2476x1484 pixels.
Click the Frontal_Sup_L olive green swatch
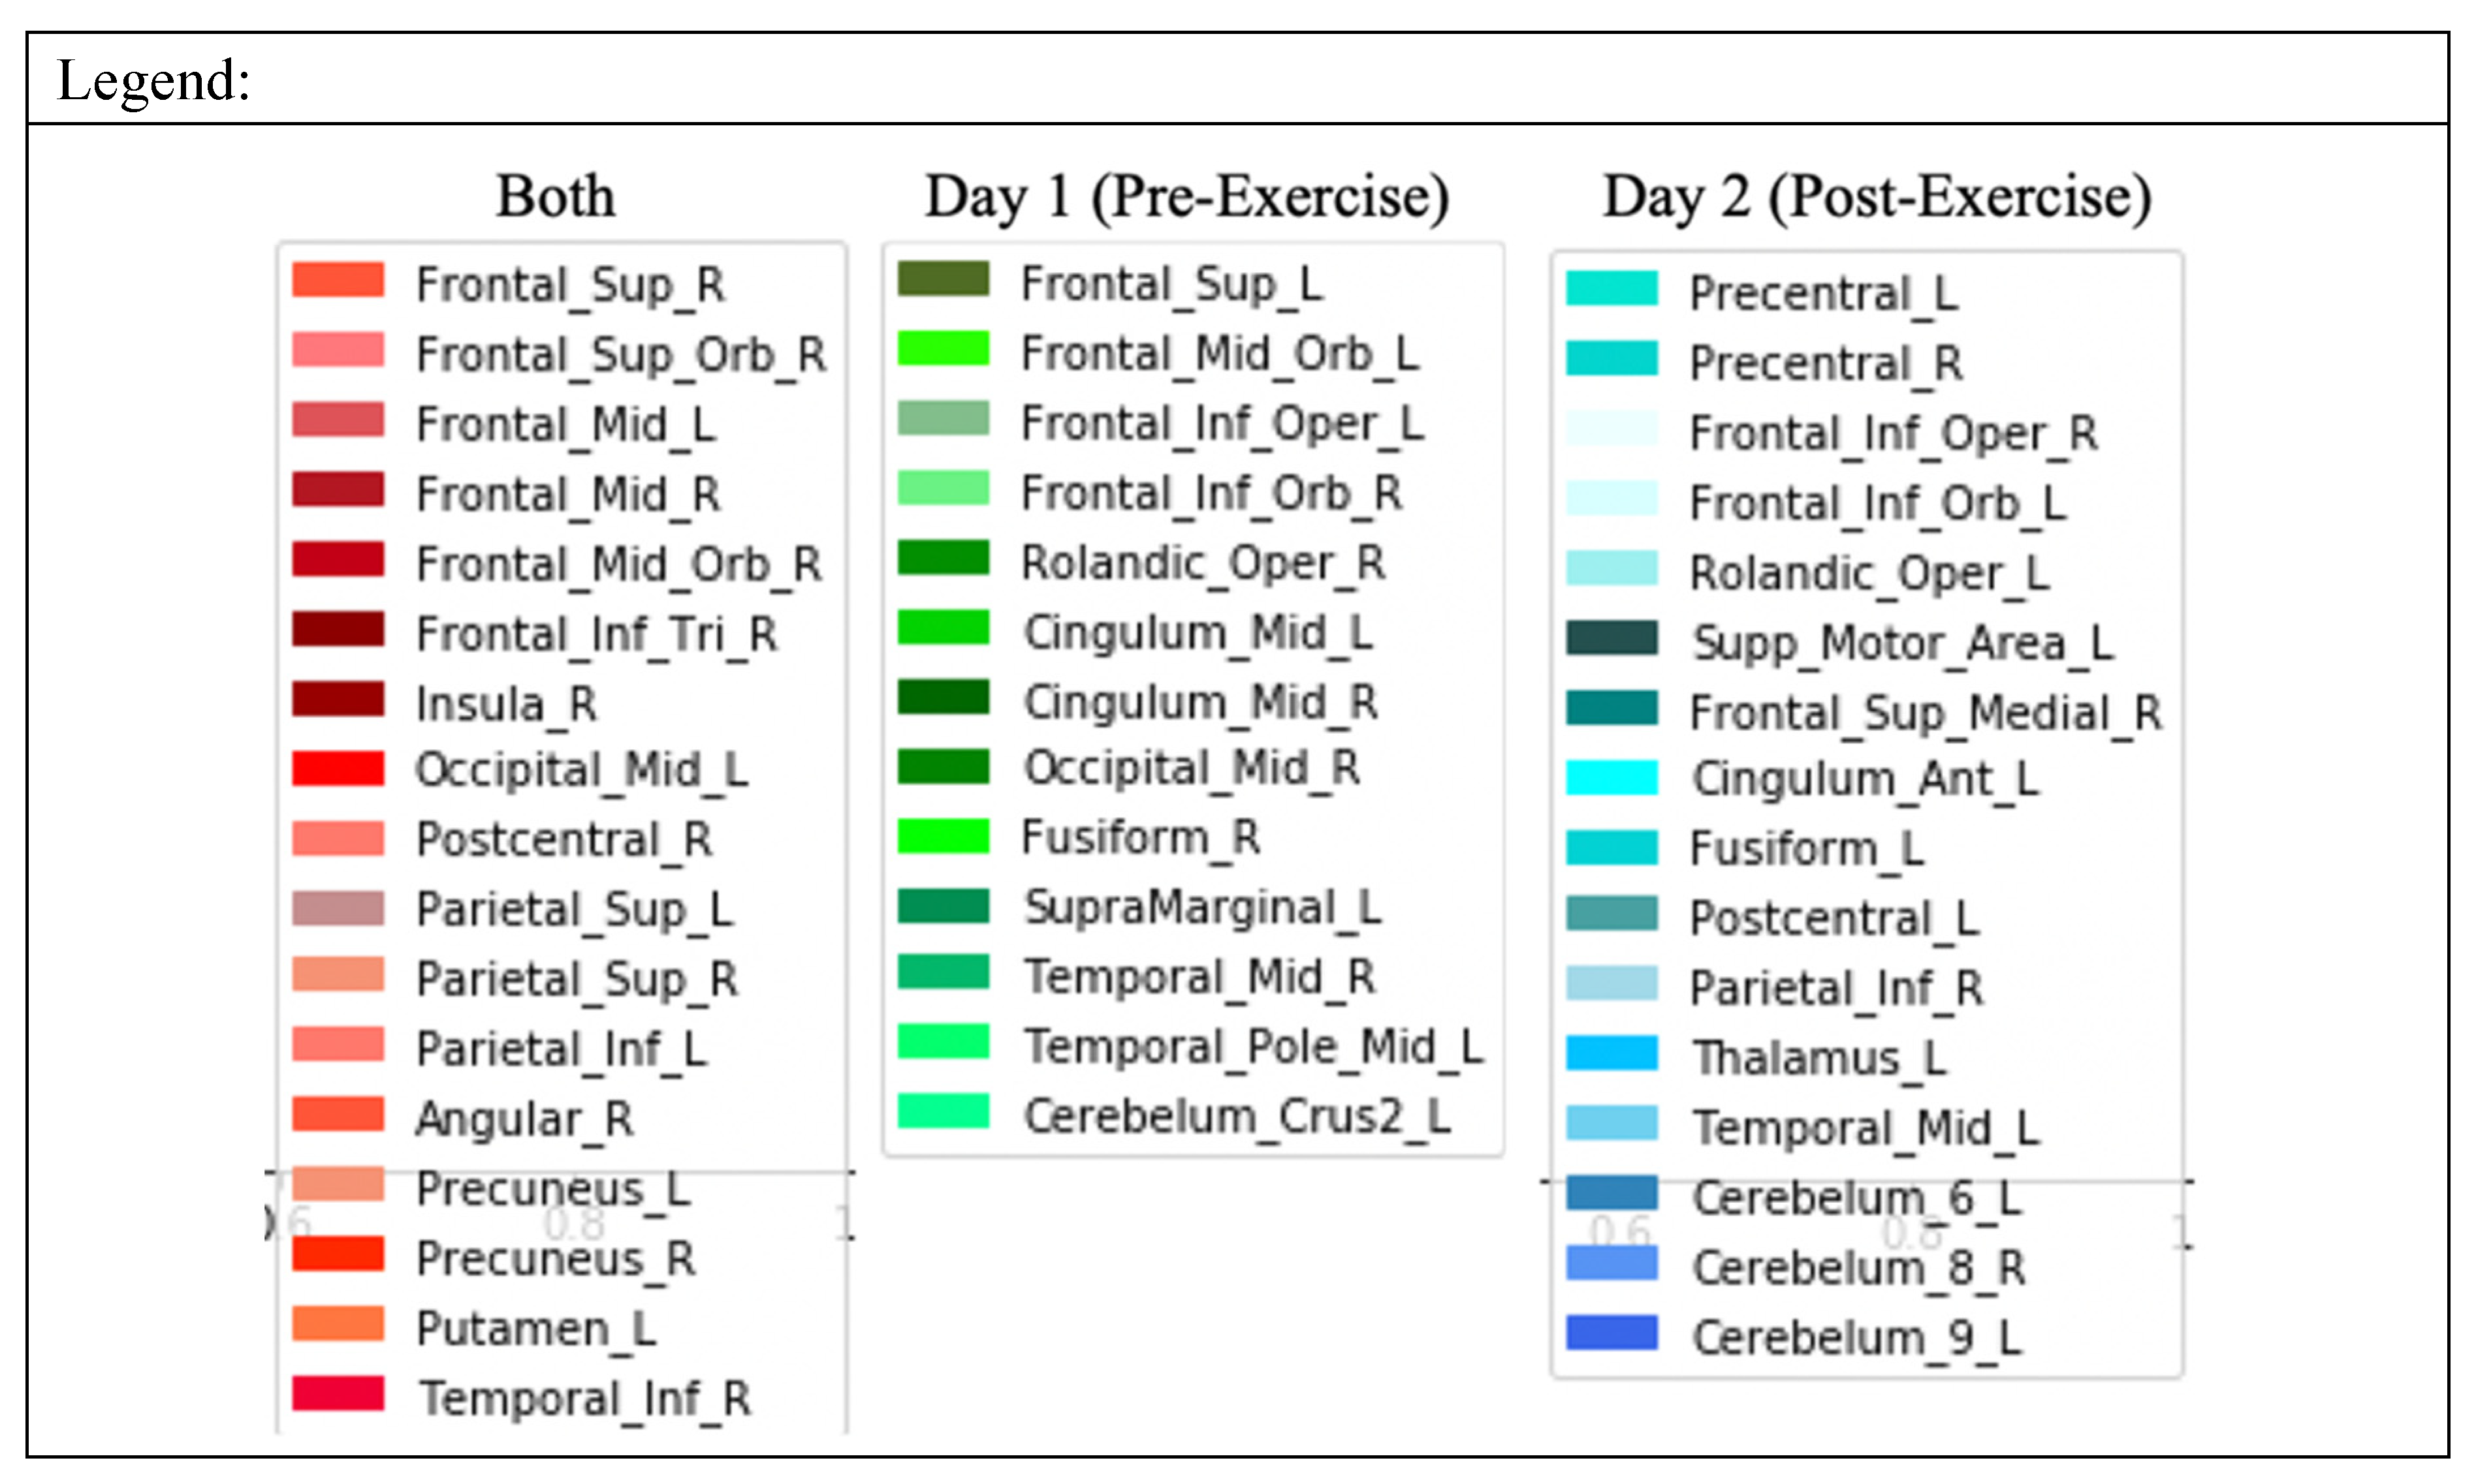point(944,279)
